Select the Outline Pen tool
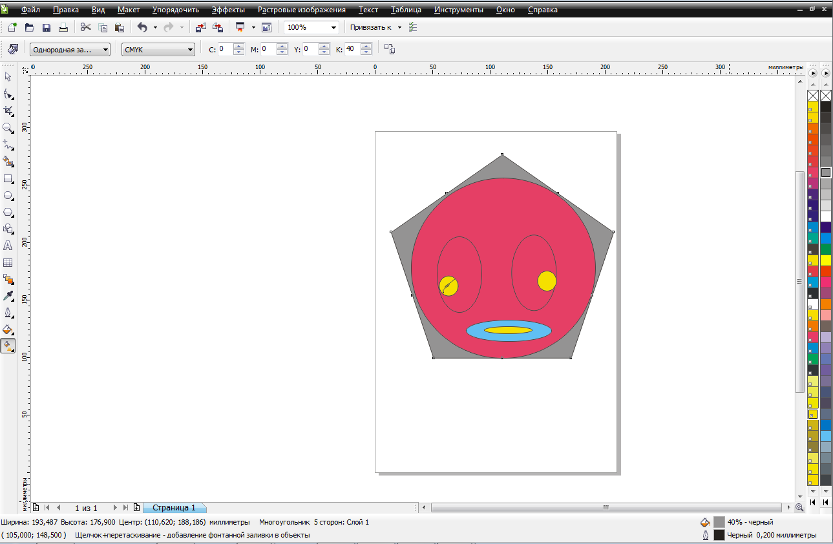 tap(8, 313)
